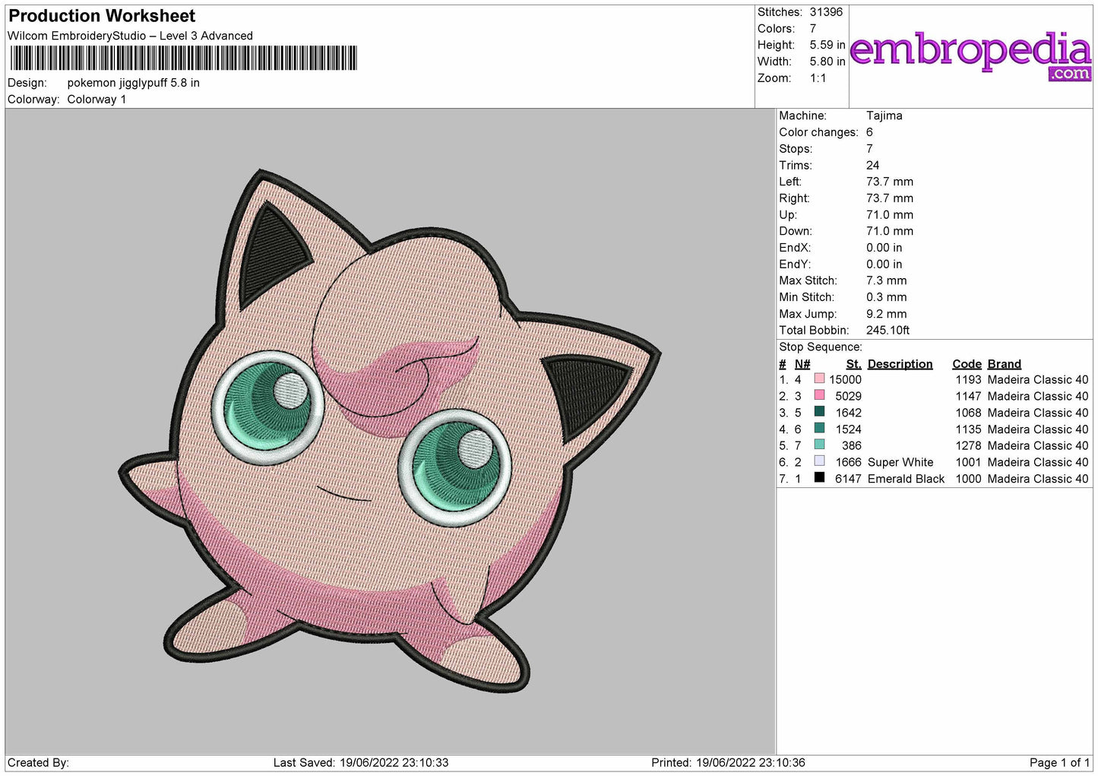Viewport: 1098px width, 776px height.
Task: Click the Left value '73.7 mm'
Action: pos(890,182)
